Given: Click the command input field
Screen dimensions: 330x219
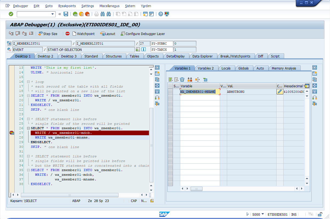Looking at the screenshot, I should (x=34, y=14).
